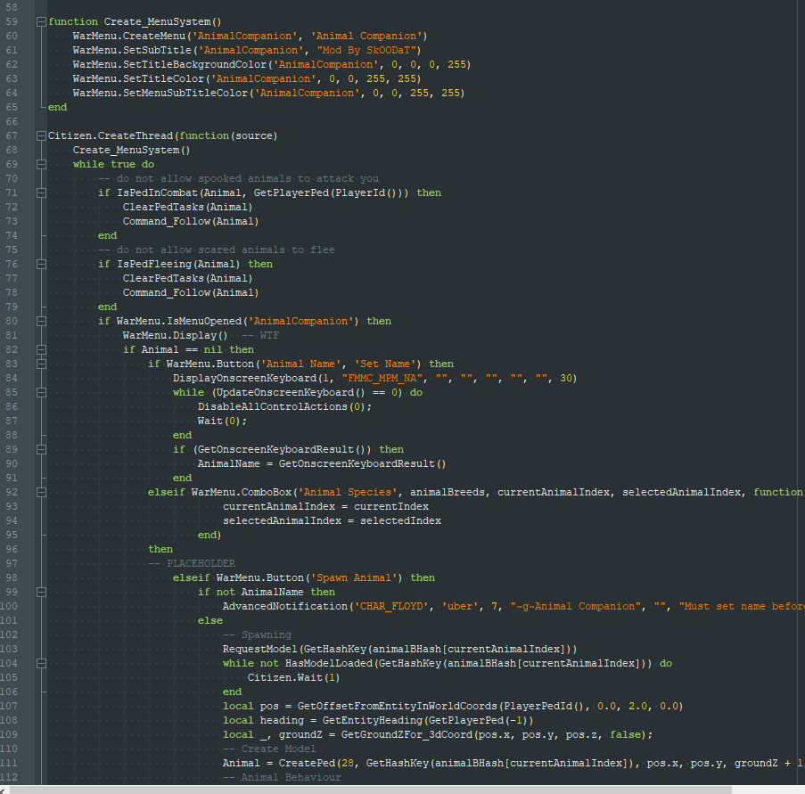Screen dimensions: 805x794
Task: Fold the 'while true do' block
Action: 41,164
